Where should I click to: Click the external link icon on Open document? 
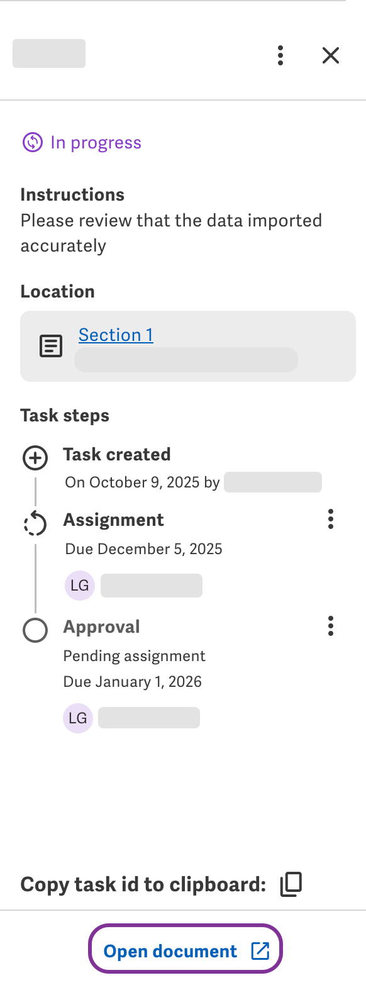[x=262, y=950]
